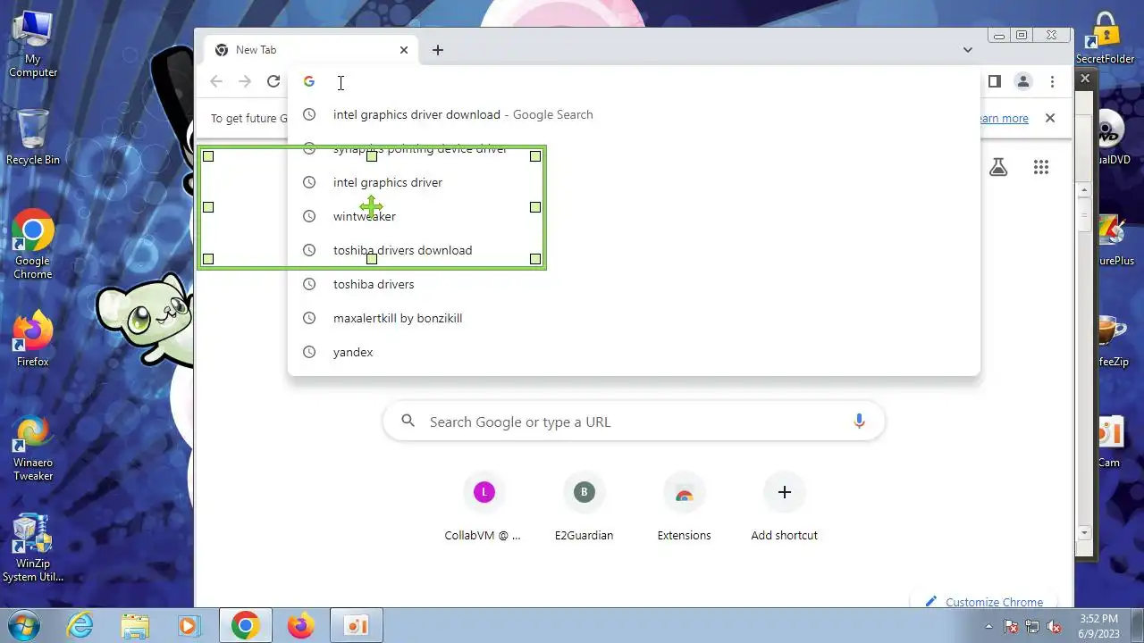Image resolution: width=1144 pixels, height=643 pixels.
Task: Expand the tab search chevron
Action: pos(968,50)
